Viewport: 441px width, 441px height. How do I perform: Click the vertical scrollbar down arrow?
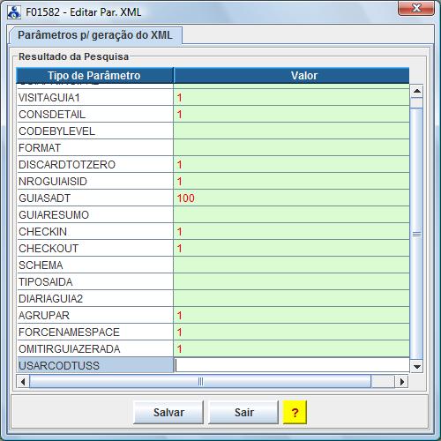416,367
